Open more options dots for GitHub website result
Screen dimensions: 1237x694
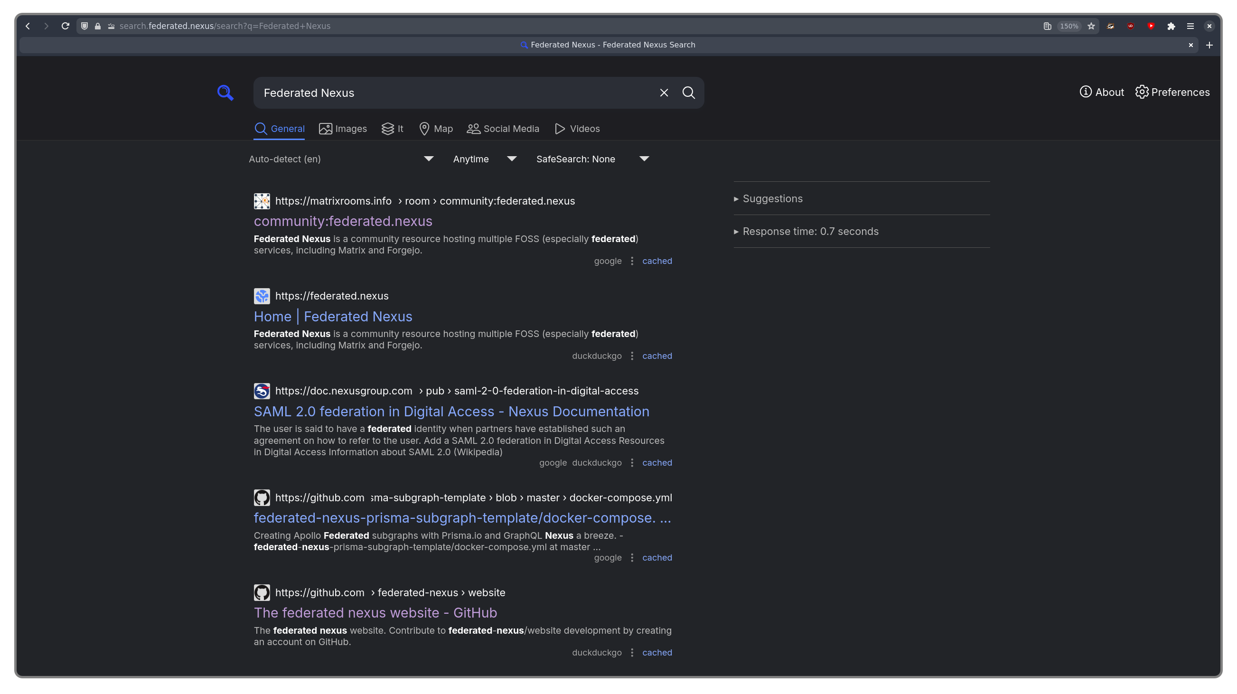tap(632, 653)
